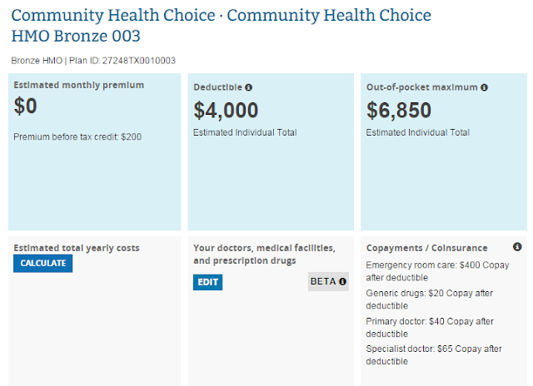The width and height of the screenshot is (533, 386).
Task: Click the info icon next to Deductible
Action: [x=248, y=87]
